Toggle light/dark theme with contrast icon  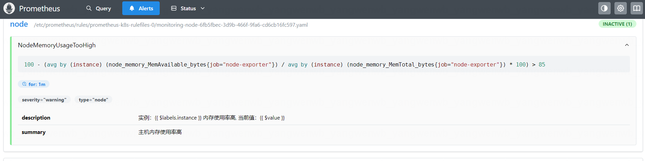pyautogui.click(x=604, y=8)
